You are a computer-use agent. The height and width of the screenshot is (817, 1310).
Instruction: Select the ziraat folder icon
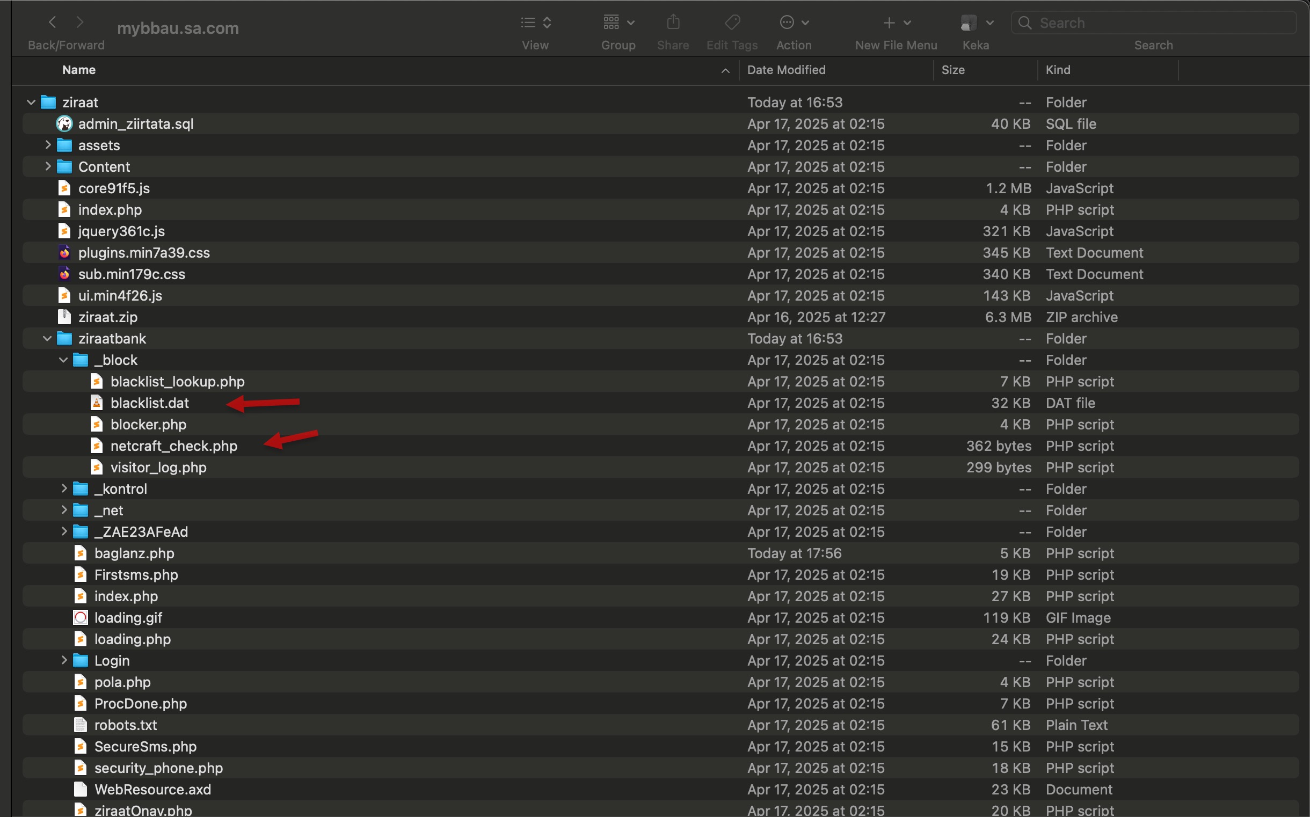pyautogui.click(x=48, y=102)
